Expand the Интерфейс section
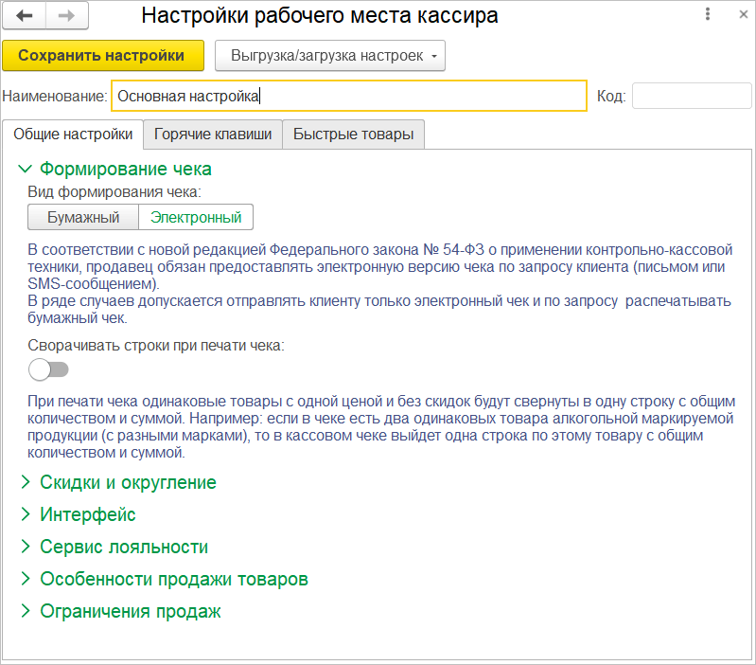Screen dimensions: 756x665 [x=79, y=514]
